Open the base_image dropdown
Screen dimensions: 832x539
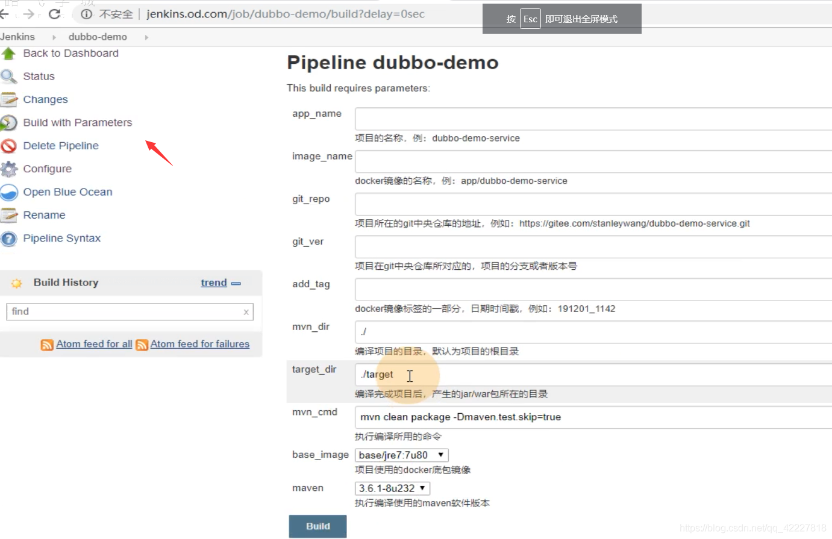(x=402, y=455)
